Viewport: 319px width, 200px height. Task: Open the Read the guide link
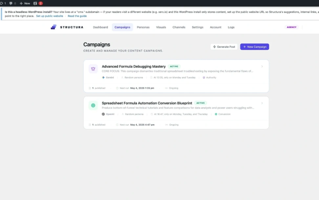[x=77, y=16]
